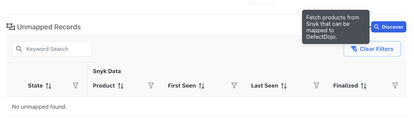414x120 pixels.
Task: Sort by State using sort arrows
Action: click(48, 86)
